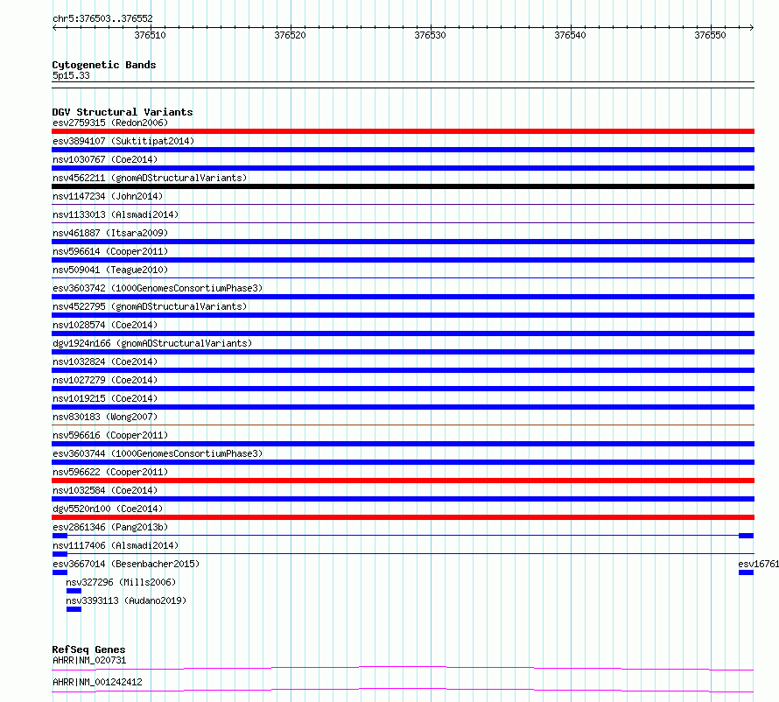The image size is (779, 702).
Task: Click esv2861346 (Pang2013b) label
Action: (110, 527)
